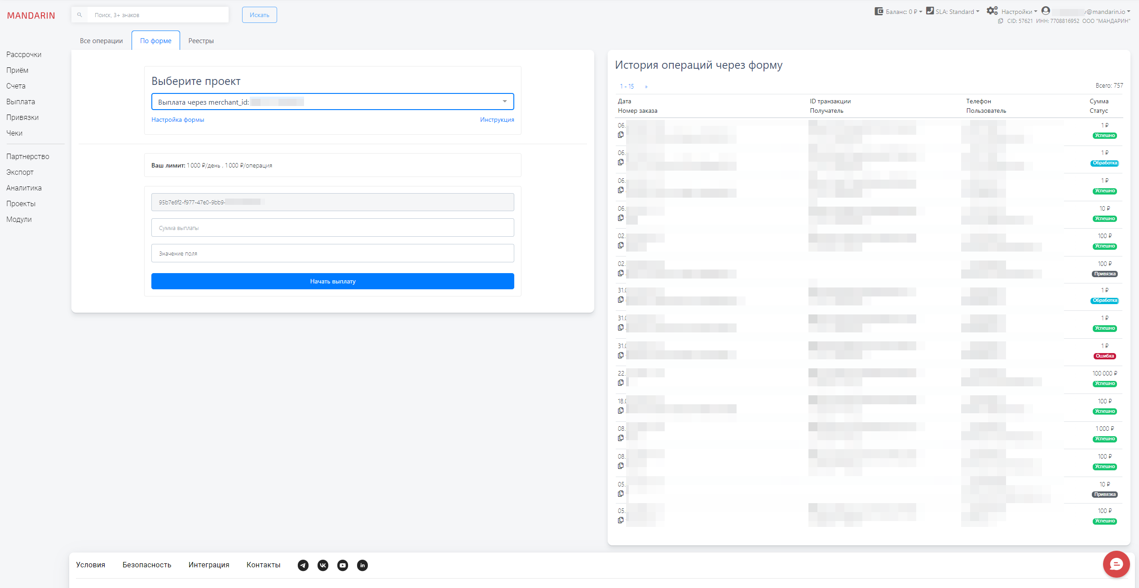Expand the project selection combo box
Screen dimensions: 1139x588
pos(332,102)
